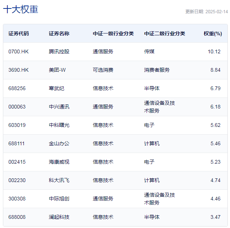Click stock code 688256

tap(17, 88)
